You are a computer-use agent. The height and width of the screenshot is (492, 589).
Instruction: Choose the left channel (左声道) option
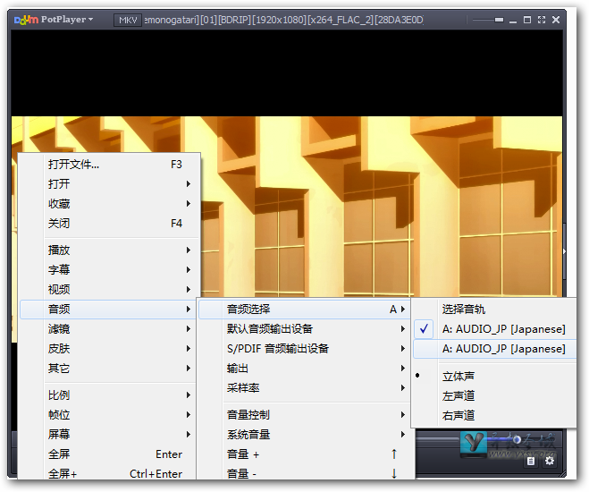click(x=459, y=396)
